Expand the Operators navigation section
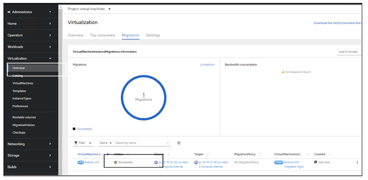The image size is (368, 180). [x=29, y=35]
